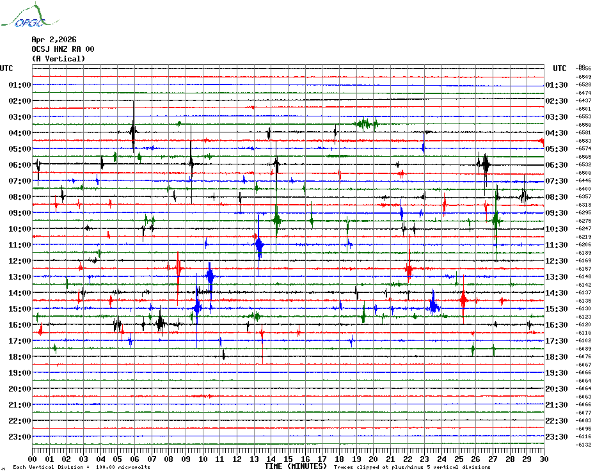Click minute '05' on the bottom axis
The image size is (595, 476).
(118, 459)
